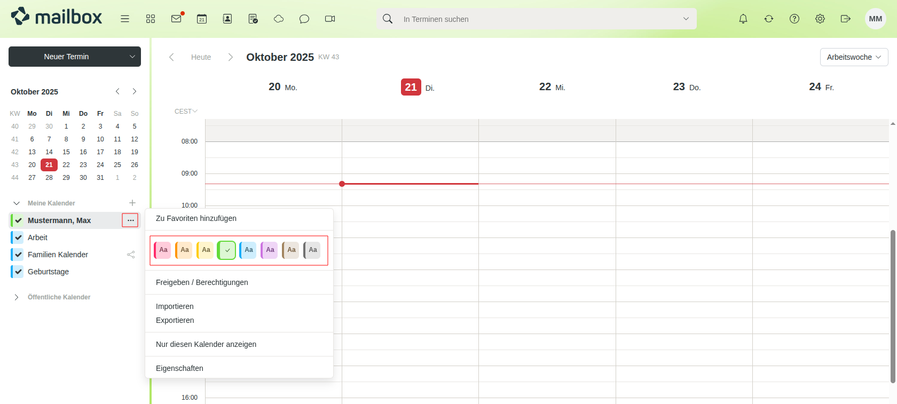Select Freigeben / Berechtigungen menu entry
Screen dimensions: 897x404
(202, 282)
